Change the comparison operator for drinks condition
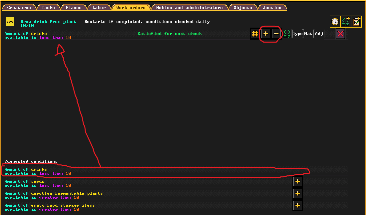Image resolution: width=366 pixels, height=215 pixels. (x=287, y=34)
